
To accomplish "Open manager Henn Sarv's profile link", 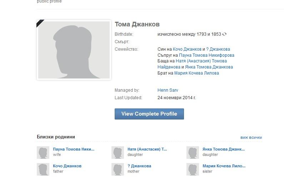I will [x=168, y=90].
